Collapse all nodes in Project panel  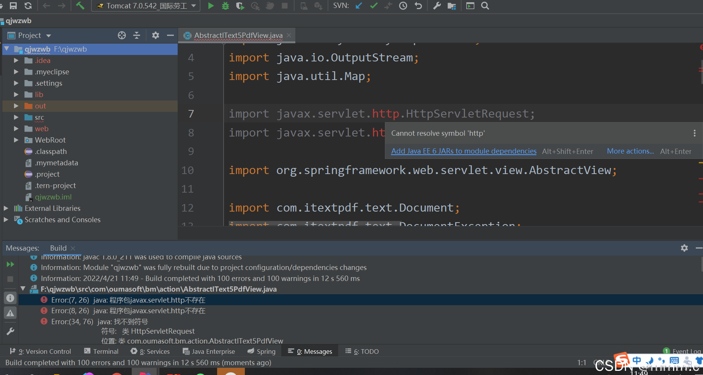[137, 35]
